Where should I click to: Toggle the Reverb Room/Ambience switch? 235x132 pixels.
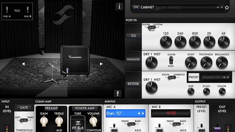point(172,77)
